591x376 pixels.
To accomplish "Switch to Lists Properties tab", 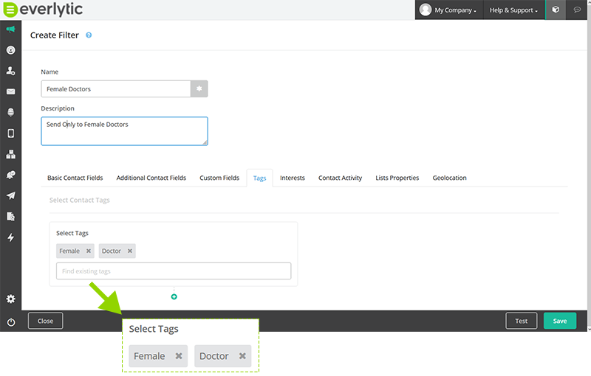I will (x=397, y=178).
